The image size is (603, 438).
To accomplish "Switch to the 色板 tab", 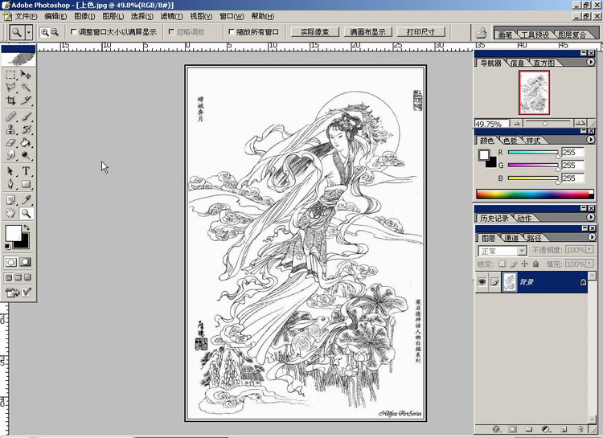I will [x=510, y=141].
